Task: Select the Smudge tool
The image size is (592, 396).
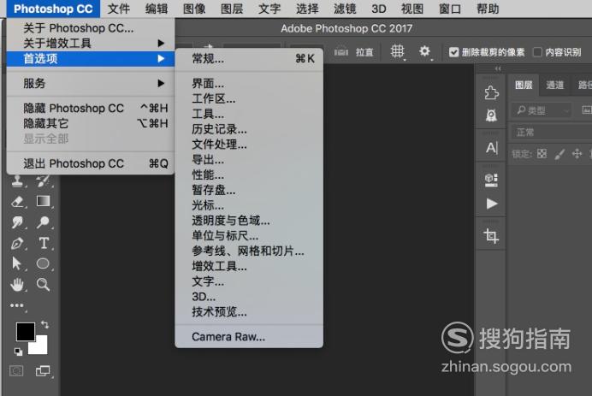Action: pyautogui.click(x=17, y=222)
